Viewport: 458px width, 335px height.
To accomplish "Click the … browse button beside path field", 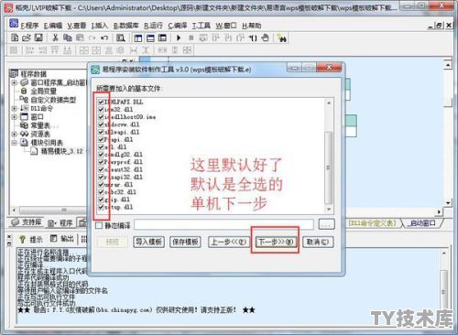I will pyautogui.click(x=326, y=224).
